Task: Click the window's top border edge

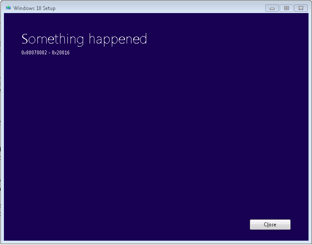Action: point(156,1)
